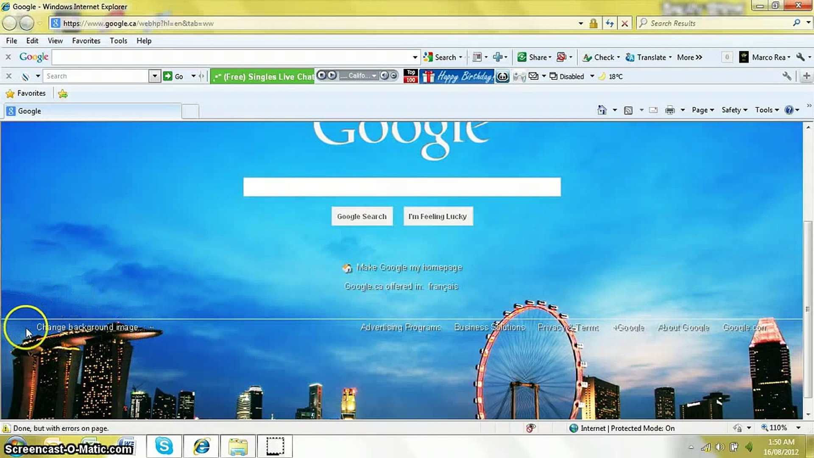
Task: Click the popup blocker icon in Google Toolbar
Action: pyautogui.click(x=561, y=57)
